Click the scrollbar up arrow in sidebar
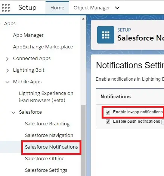164x176 pixels. (83, 19)
